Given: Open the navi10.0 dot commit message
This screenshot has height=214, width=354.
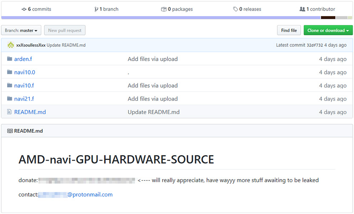Looking at the screenshot, I should [128, 74].
